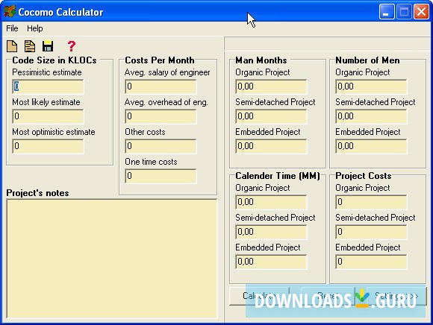Click the 'Man Months' group heading
Screen dimensions: 433x325
(261, 60)
